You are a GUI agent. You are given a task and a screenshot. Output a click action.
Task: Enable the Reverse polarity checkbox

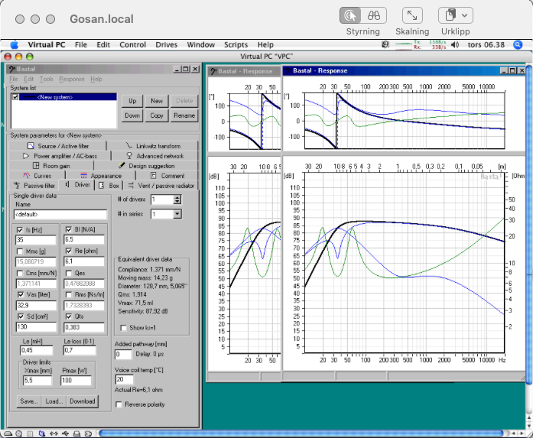119,404
